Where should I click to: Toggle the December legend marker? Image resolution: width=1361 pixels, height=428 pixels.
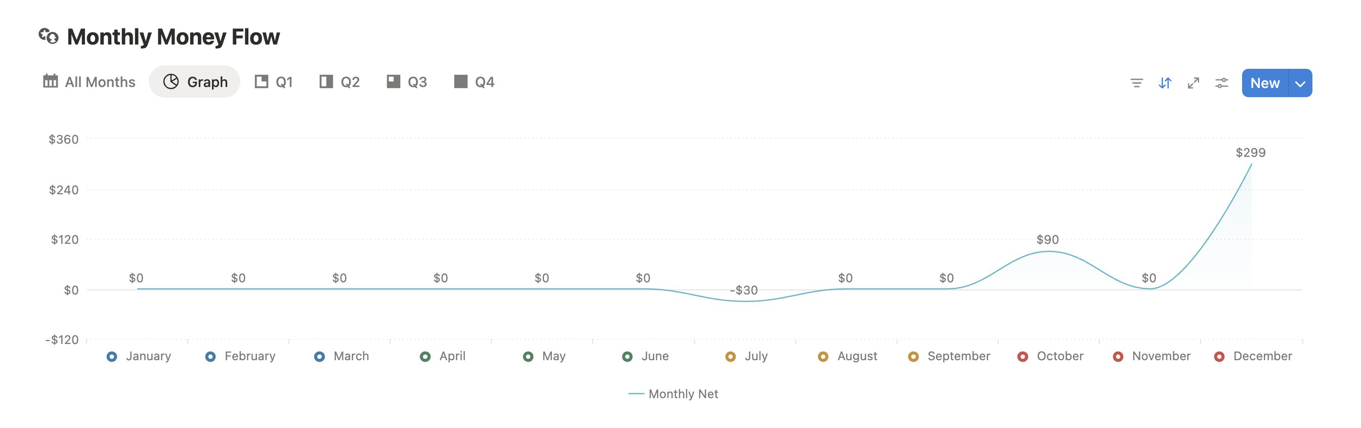point(1218,356)
